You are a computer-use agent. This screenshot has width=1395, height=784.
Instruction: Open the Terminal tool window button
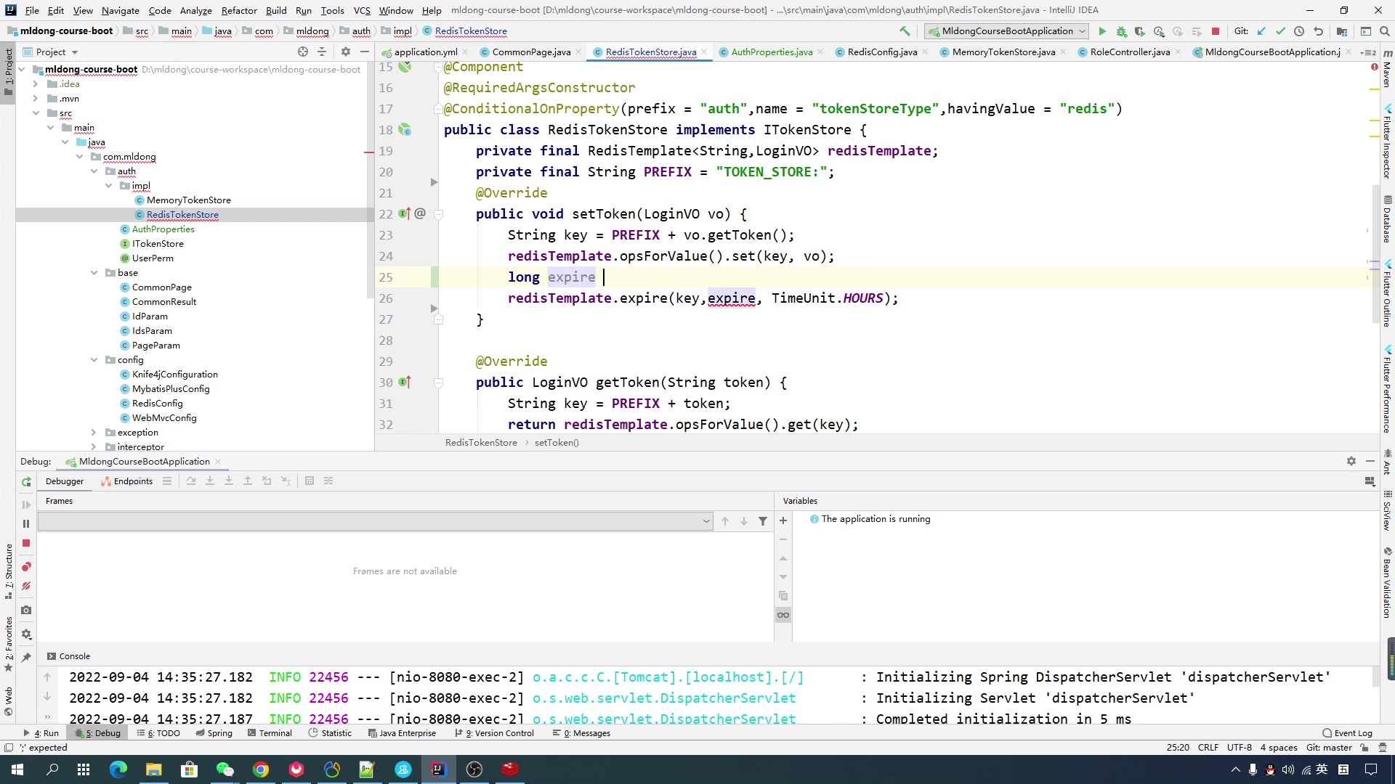click(x=270, y=733)
